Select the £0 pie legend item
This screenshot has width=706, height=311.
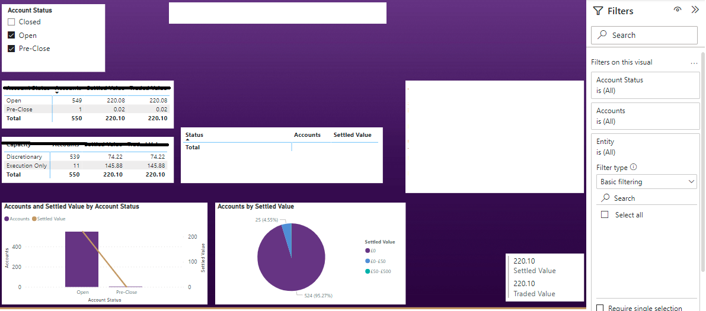370,251
